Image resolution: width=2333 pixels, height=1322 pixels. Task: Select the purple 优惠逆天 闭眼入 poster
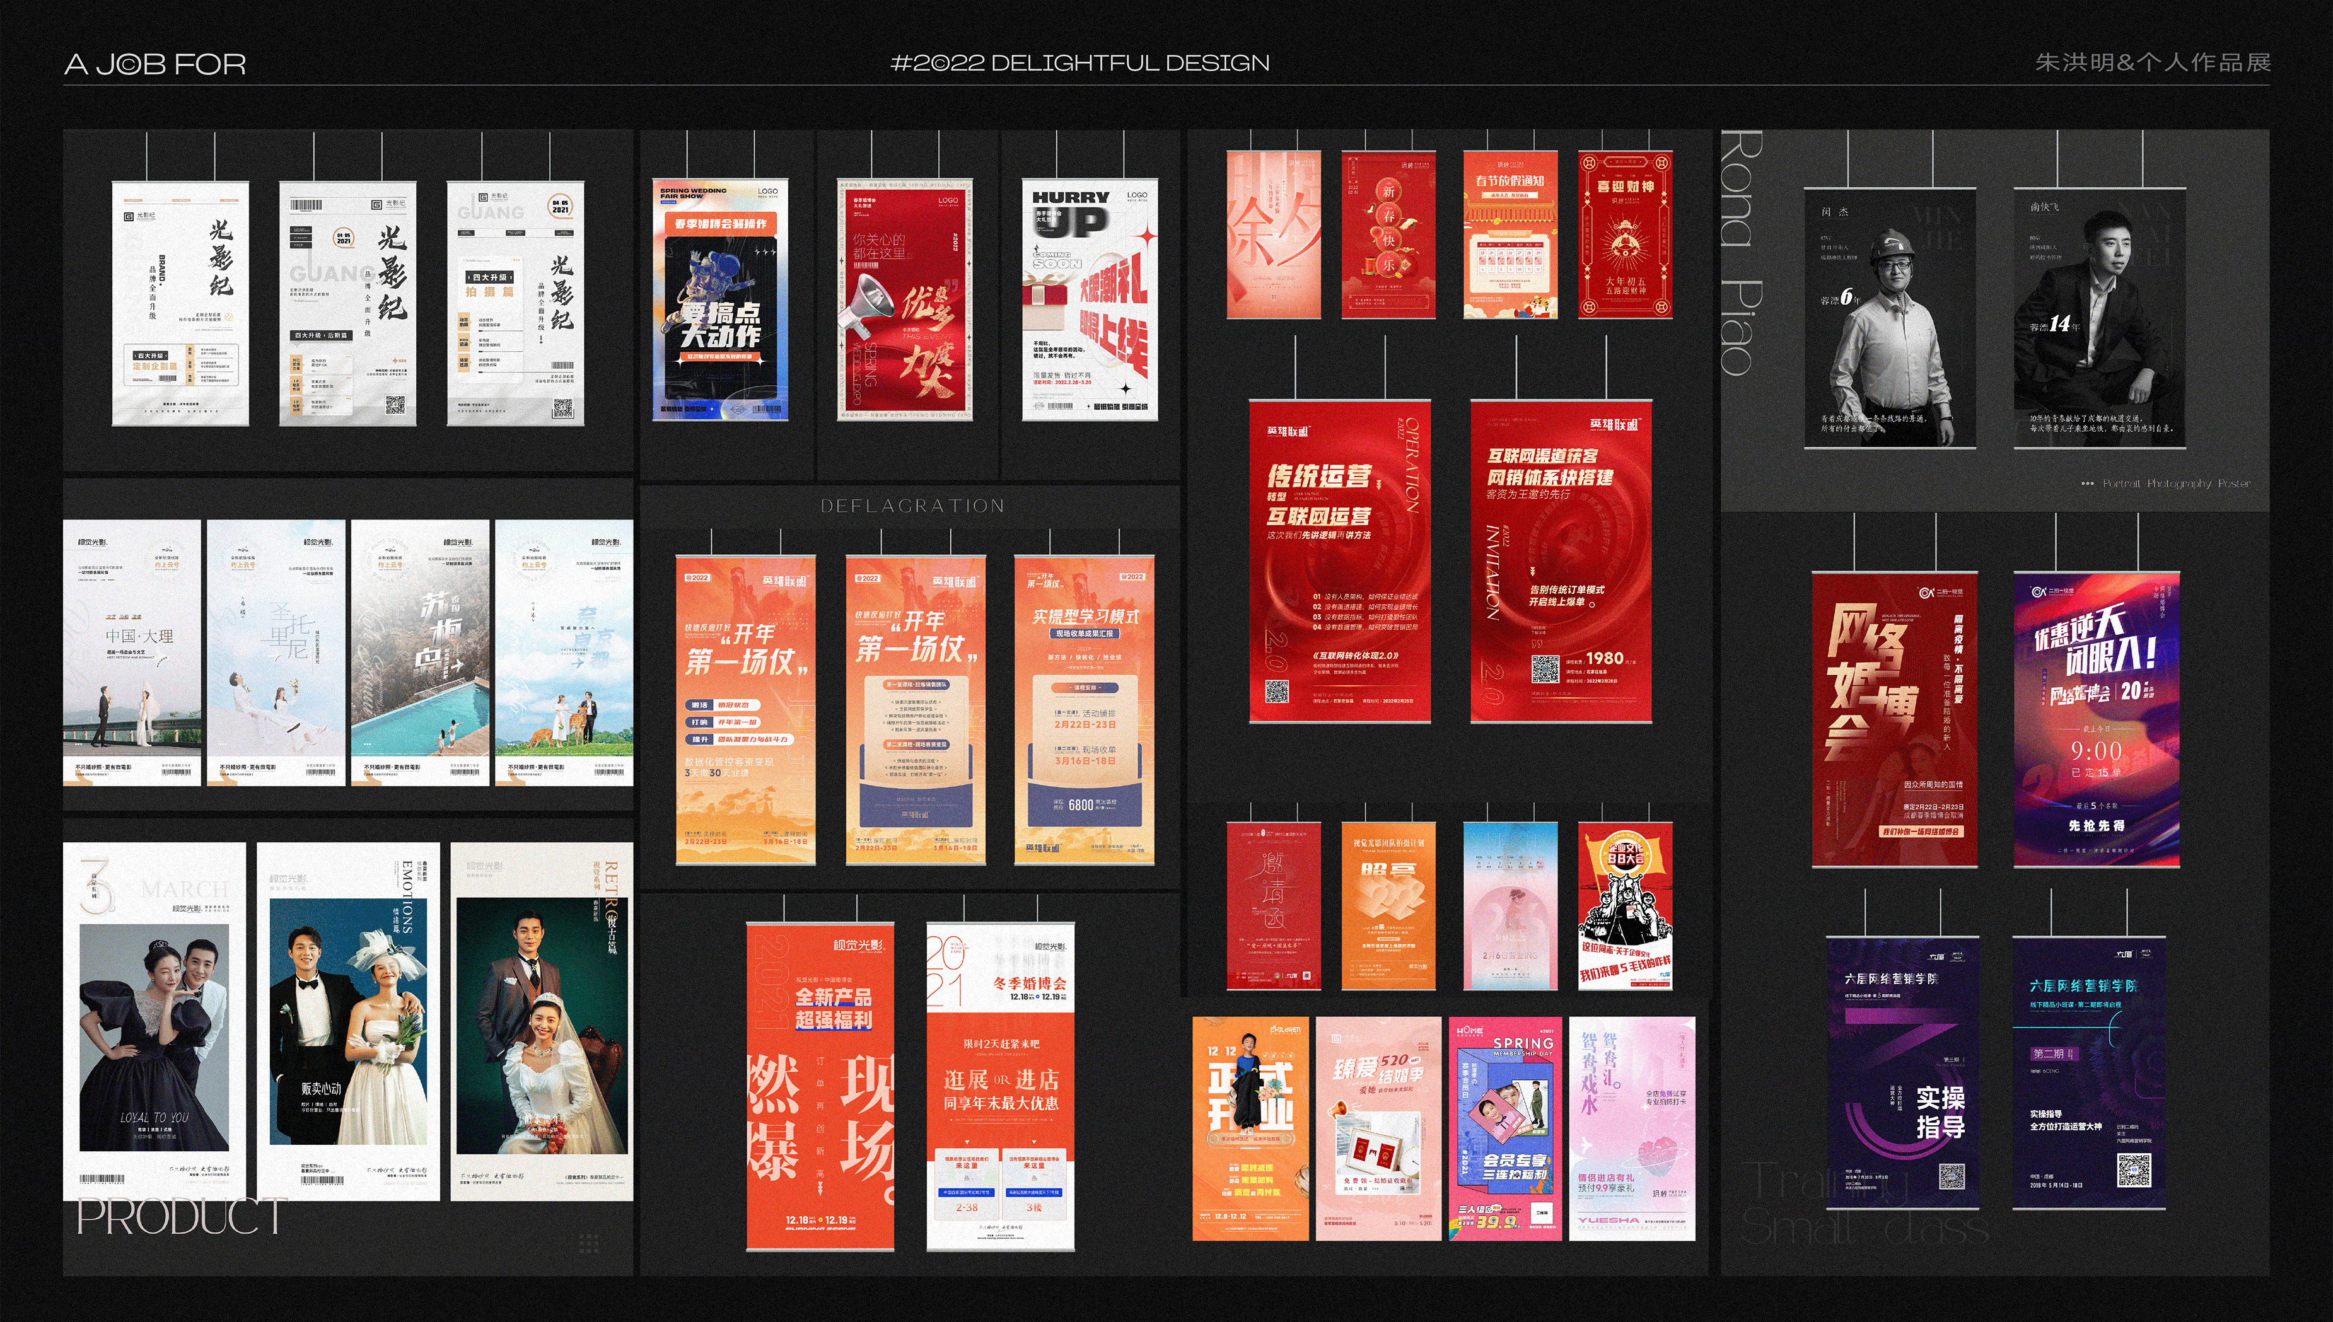coord(2096,719)
